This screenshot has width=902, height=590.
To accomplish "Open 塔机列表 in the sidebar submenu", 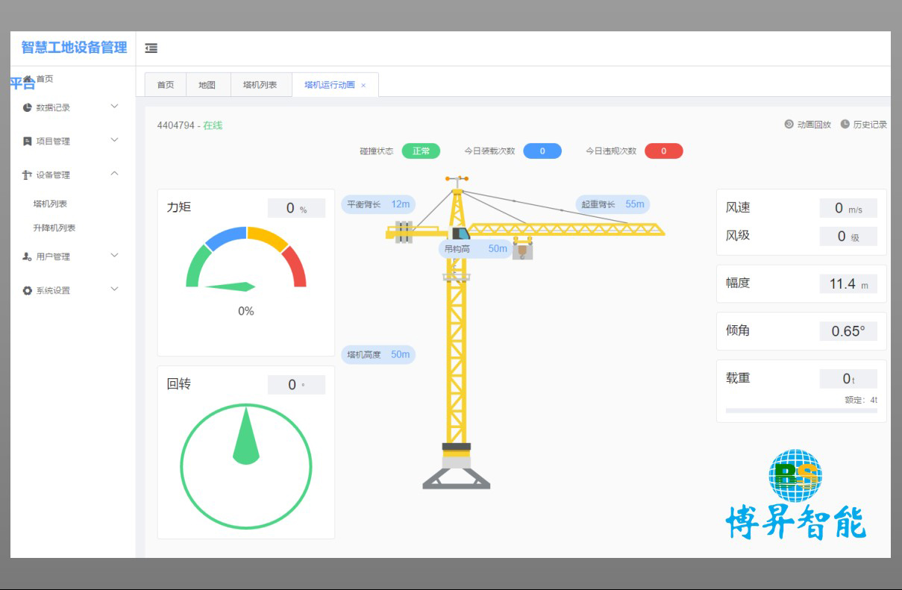I will (51, 204).
